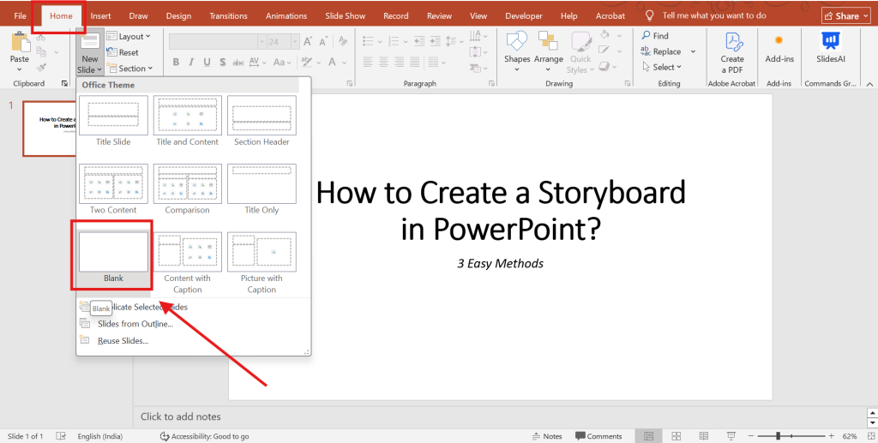The width and height of the screenshot is (878, 443).
Task: Click the Cut scissors icon
Action: [x=41, y=38]
